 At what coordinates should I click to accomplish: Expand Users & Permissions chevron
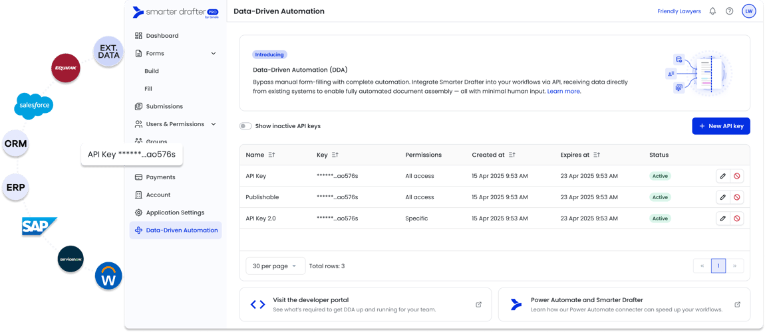coord(214,124)
